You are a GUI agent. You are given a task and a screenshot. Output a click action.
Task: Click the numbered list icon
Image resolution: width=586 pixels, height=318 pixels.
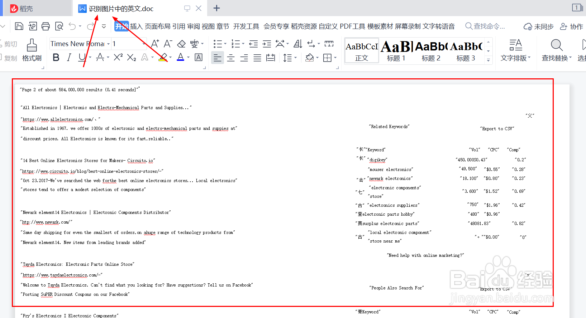coord(235,44)
